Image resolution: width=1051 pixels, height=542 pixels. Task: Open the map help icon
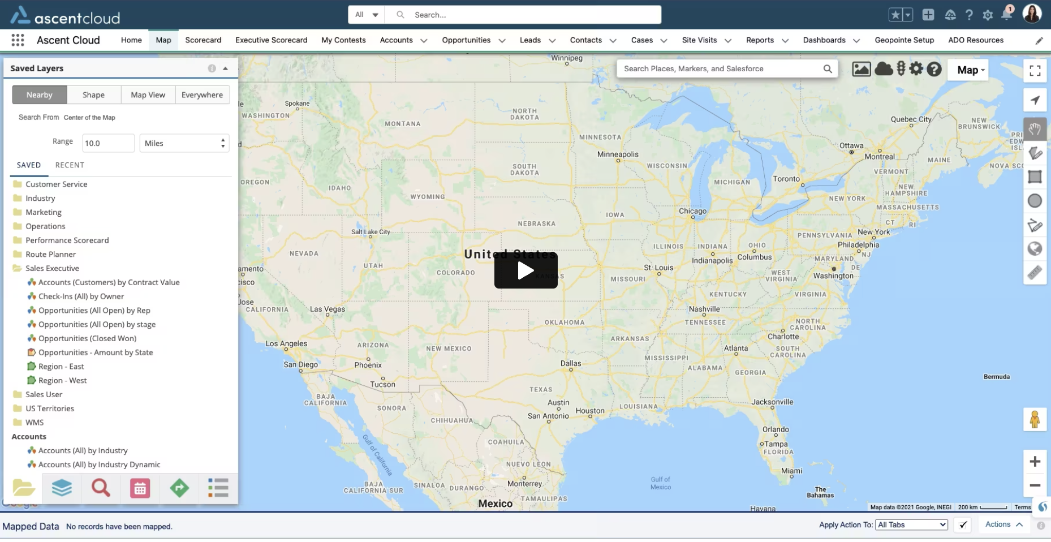coord(934,69)
